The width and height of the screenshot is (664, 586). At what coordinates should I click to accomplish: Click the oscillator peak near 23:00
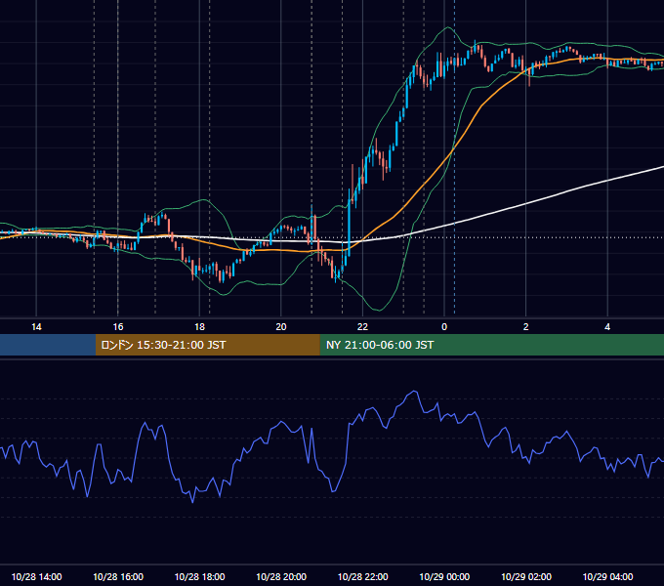(x=415, y=392)
